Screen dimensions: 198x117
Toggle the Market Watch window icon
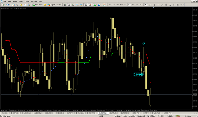(x=13, y=5)
